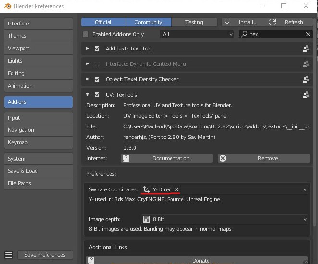Open the Save & Load section

click(38, 171)
